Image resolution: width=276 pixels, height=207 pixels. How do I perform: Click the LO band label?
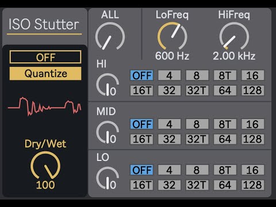click(103, 157)
